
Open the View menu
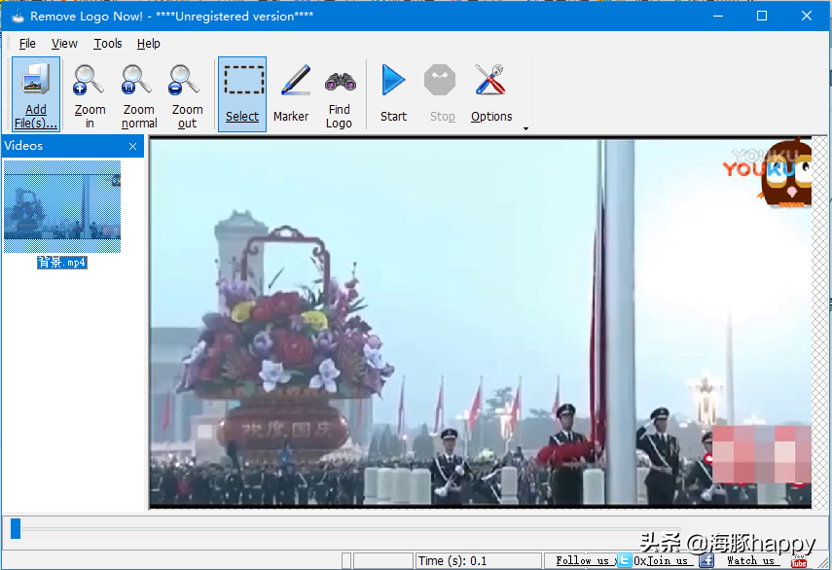pos(65,44)
